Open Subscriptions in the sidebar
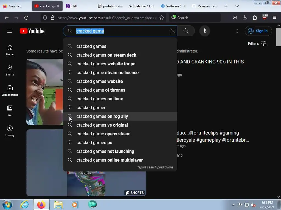The height and width of the screenshot is (210, 281). click(x=10, y=91)
